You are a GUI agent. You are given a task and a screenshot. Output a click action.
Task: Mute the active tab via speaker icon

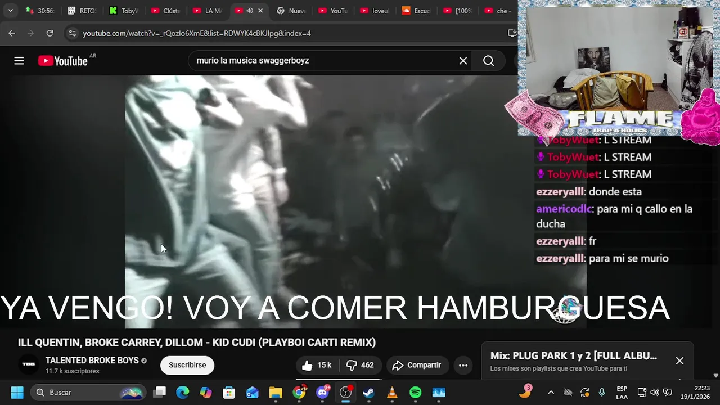click(250, 11)
